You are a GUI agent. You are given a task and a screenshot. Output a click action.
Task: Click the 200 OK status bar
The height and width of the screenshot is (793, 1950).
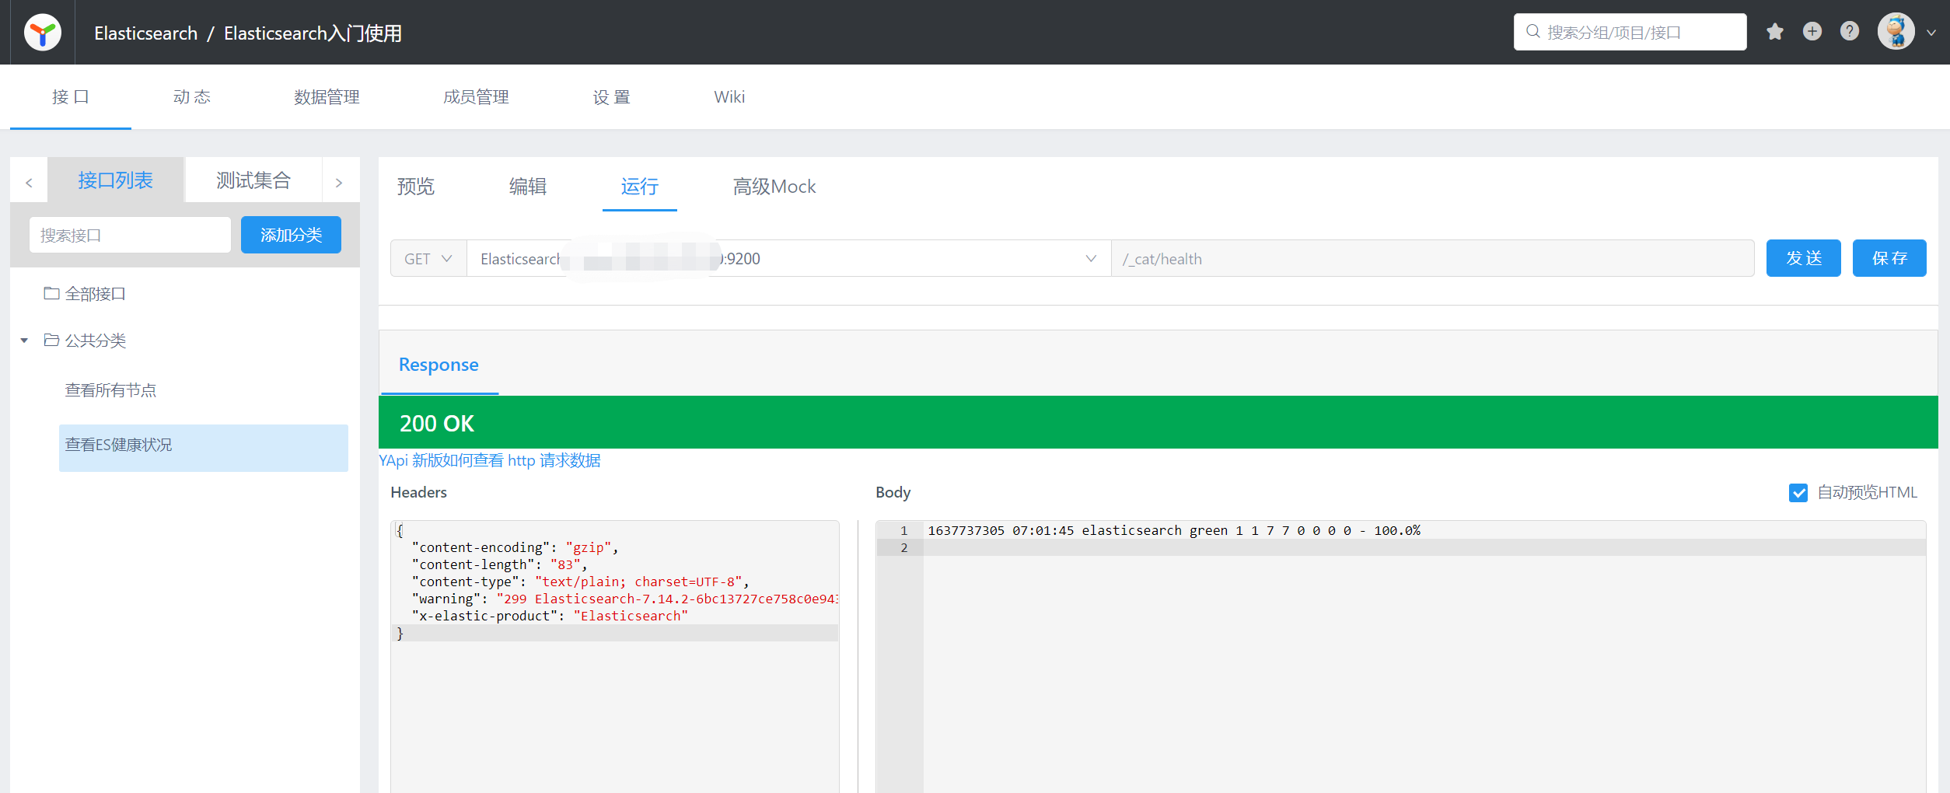click(x=1158, y=422)
